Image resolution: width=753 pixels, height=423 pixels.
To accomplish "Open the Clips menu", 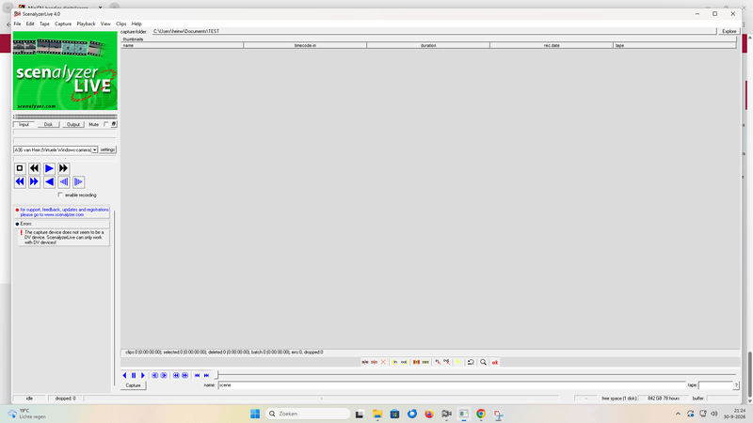I will [x=121, y=23].
